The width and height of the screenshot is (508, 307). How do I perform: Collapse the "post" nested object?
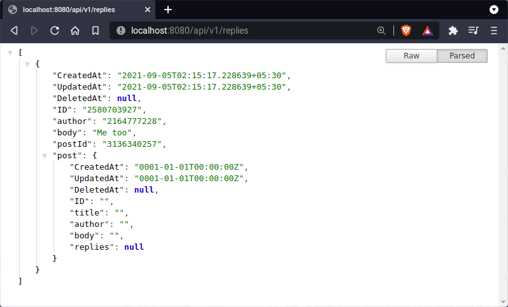pos(45,156)
